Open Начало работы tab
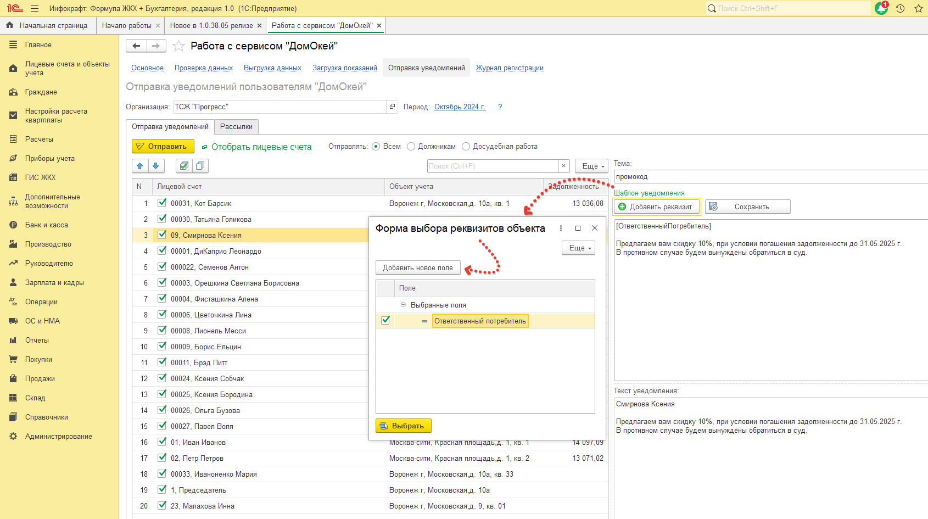The width and height of the screenshot is (928, 519). coord(127,26)
